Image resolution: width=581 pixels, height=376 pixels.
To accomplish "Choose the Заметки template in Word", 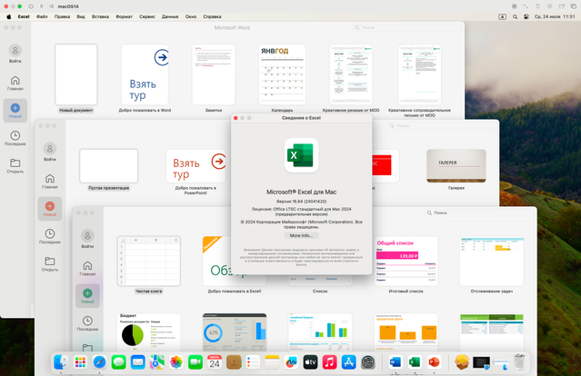I will pyautogui.click(x=214, y=74).
